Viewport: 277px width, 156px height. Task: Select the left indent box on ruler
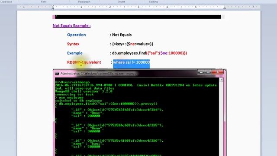click(x=53, y=9)
